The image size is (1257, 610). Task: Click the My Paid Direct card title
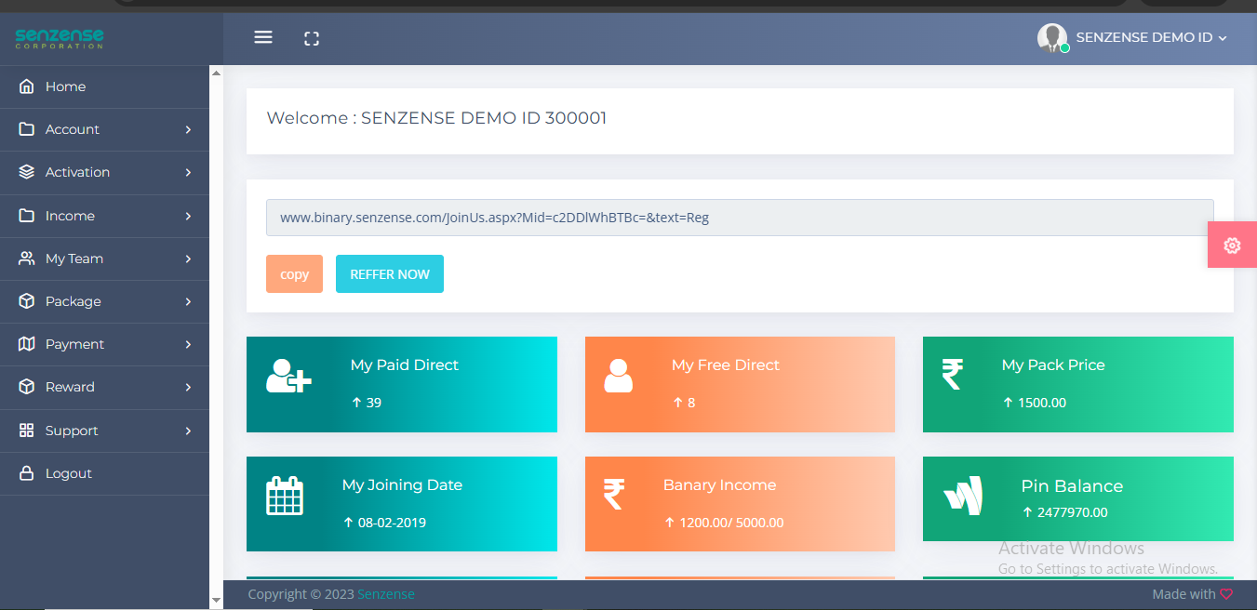point(405,365)
